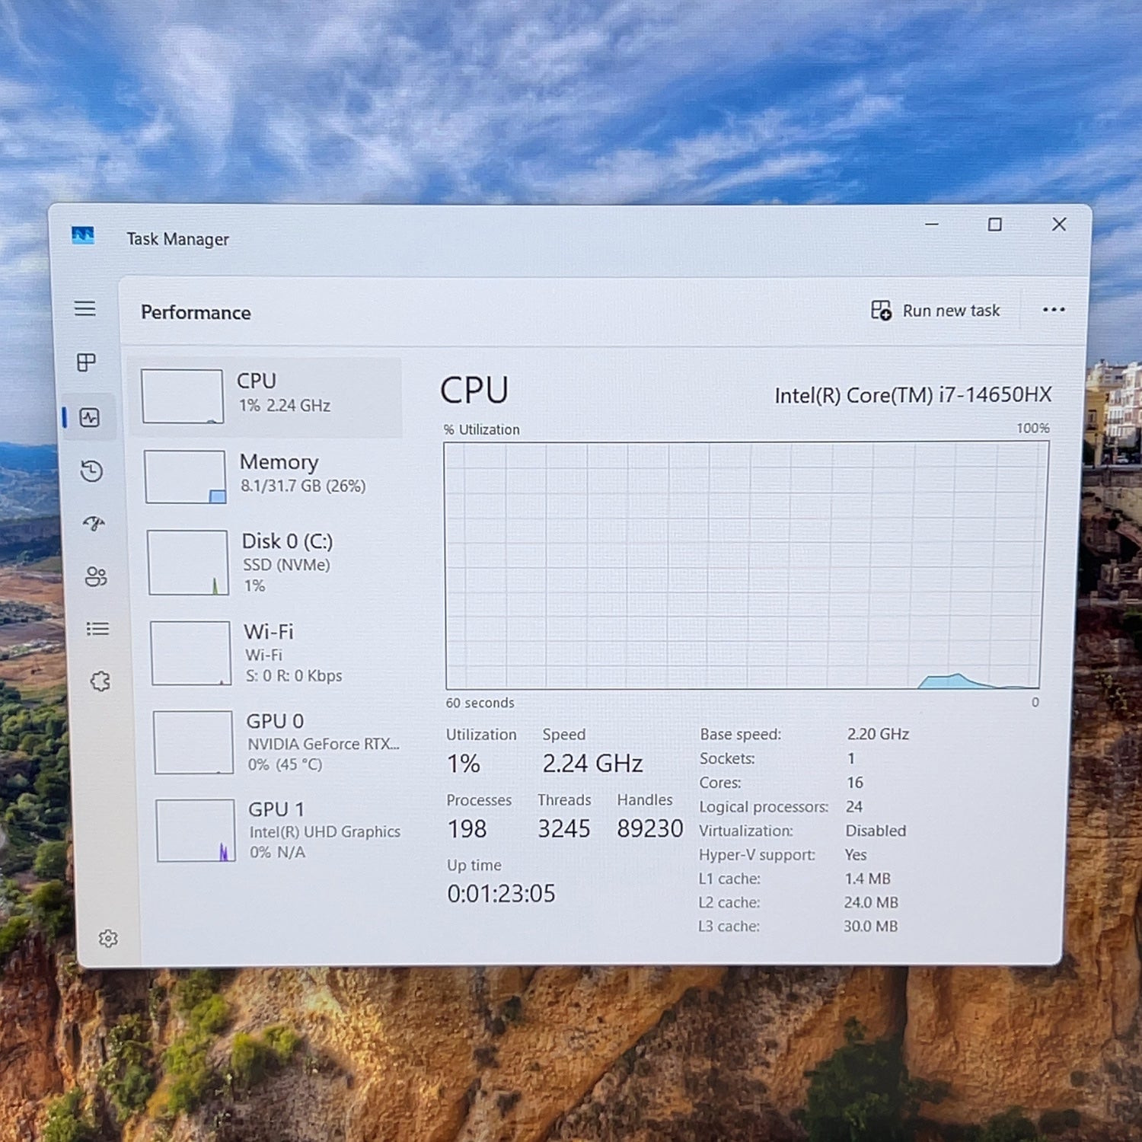Click the up time value 0:01:23:05
The image size is (1142, 1142).
501,893
